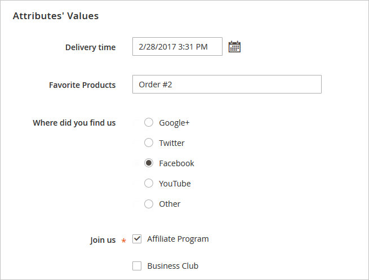Click the Favorite Products field label
The width and height of the screenshot is (369, 280).
[82, 85]
